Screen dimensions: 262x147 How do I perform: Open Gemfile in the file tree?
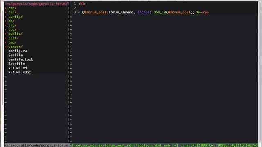click(16, 55)
